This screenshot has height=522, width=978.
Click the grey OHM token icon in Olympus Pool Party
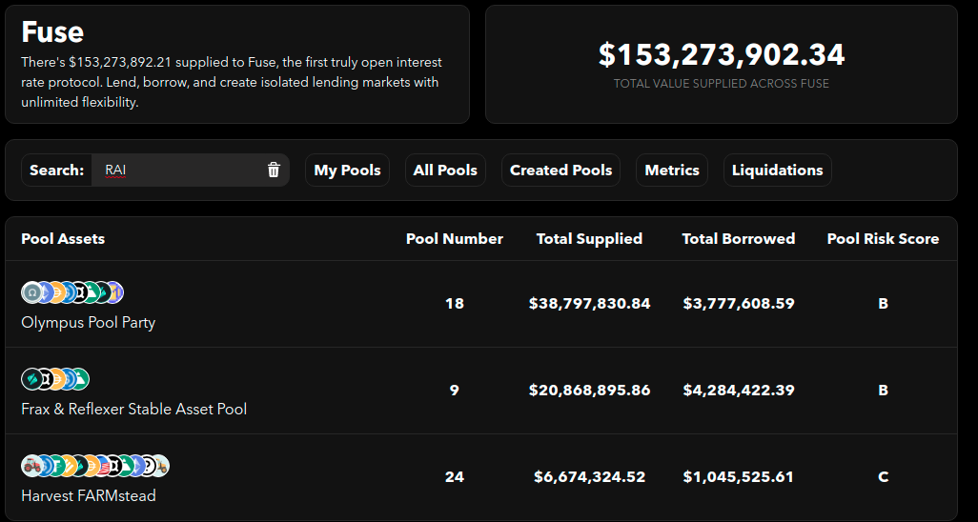point(31,292)
